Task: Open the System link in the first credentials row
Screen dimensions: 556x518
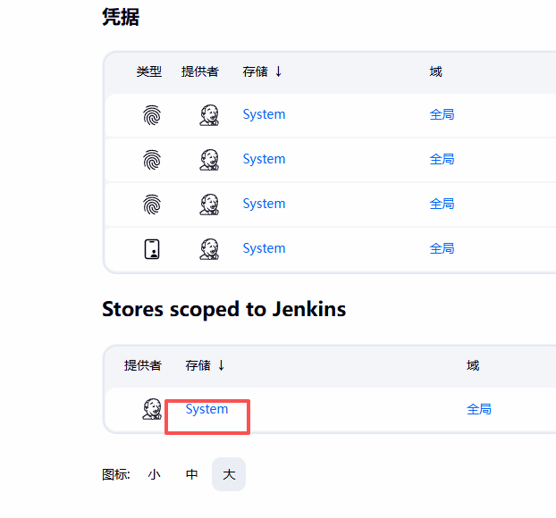Action: click(x=264, y=114)
